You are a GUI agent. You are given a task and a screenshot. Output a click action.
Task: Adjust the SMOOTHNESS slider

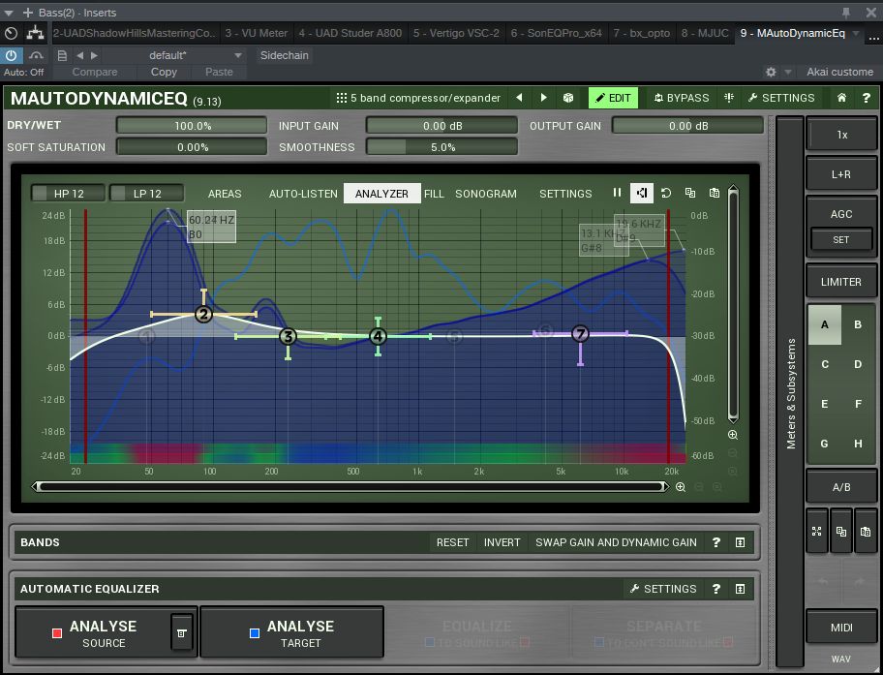coord(441,146)
